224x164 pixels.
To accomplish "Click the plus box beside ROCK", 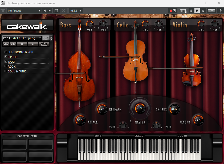I will tap(6, 66).
